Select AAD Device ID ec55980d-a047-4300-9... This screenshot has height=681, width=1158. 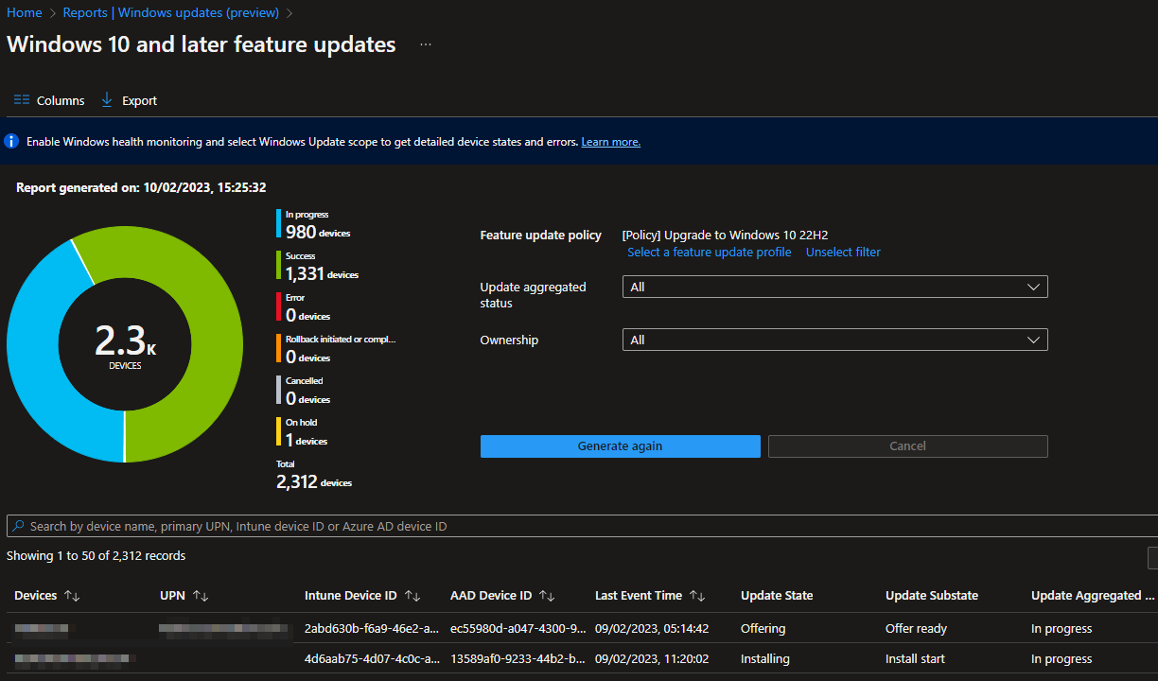pos(518,629)
